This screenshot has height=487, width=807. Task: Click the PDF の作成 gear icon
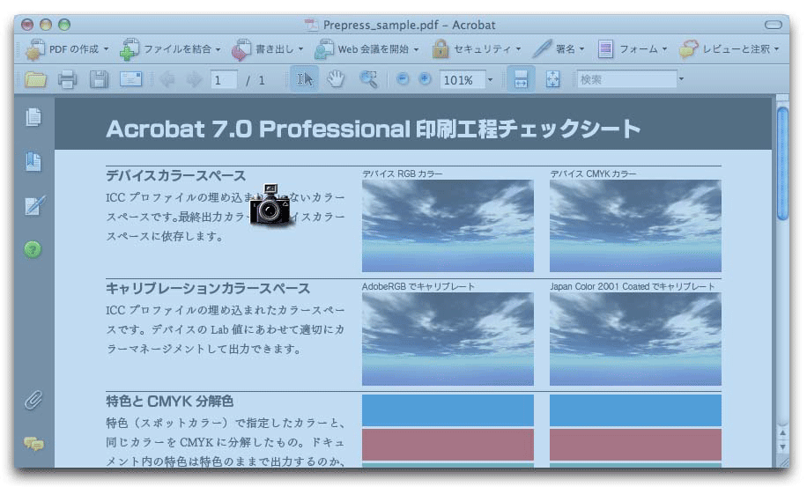pyautogui.click(x=35, y=50)
